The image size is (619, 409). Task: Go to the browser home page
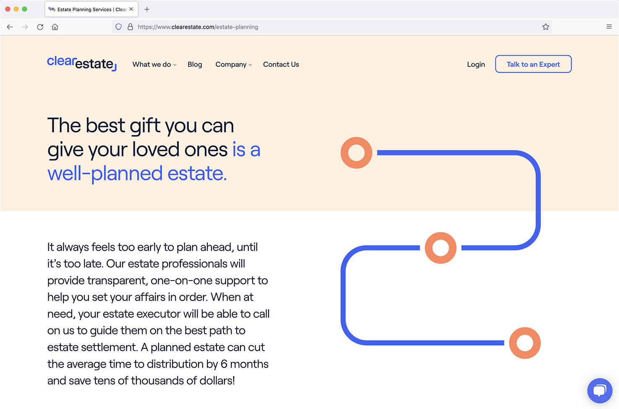point(55,27)
